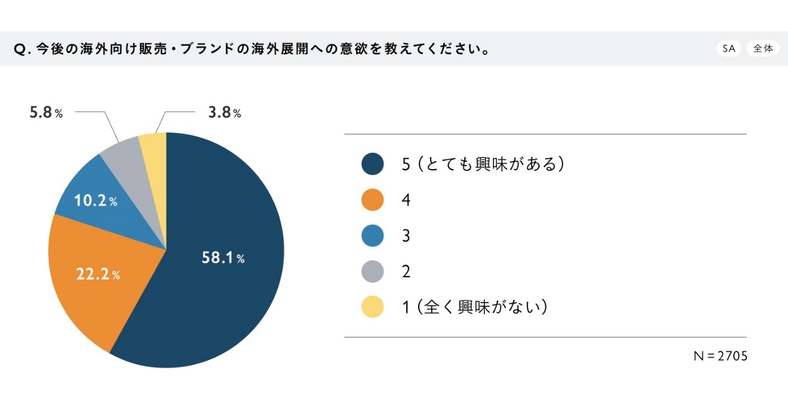Click the 3.8% callout label
788x406 pixels.
pyautogui.click(x=224, y=112)
